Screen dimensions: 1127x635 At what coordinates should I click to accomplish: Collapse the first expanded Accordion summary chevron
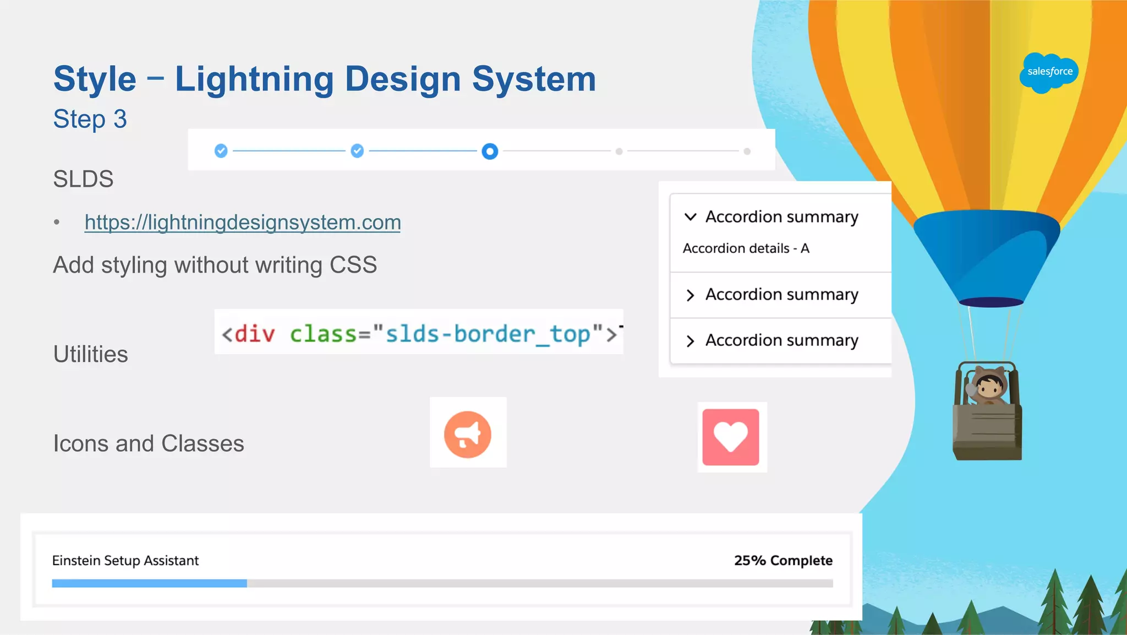coord(691,217)
